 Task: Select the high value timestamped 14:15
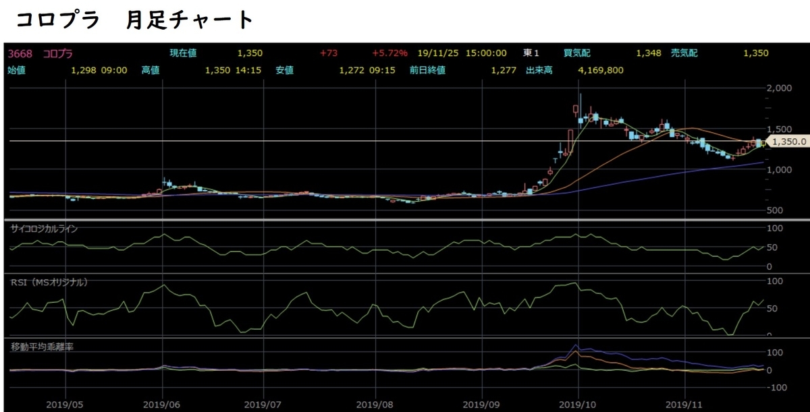pos(233,69)
